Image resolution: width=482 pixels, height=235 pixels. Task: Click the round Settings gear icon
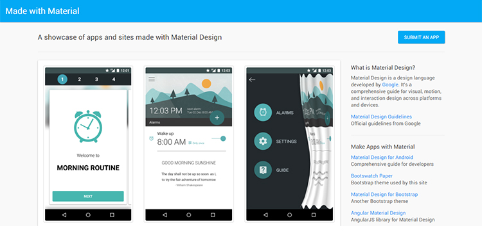263,142
